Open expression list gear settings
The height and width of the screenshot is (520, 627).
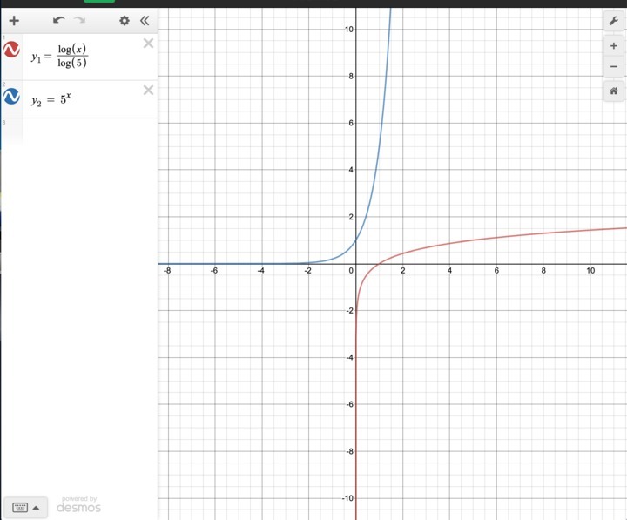[125, 20]
